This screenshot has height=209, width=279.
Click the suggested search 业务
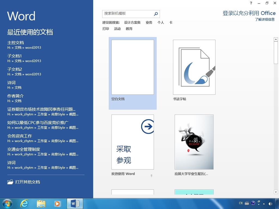point(149,23)
